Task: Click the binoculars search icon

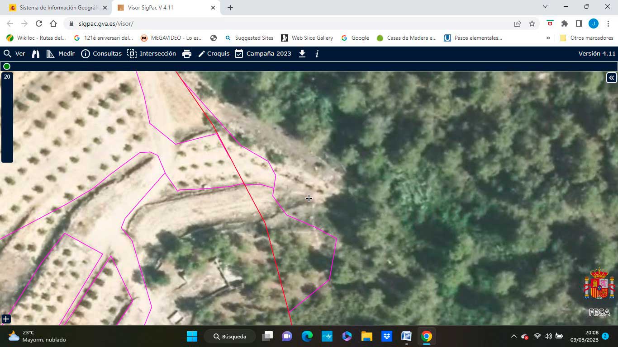Action: pyautogui.click(x=36, y=54)
